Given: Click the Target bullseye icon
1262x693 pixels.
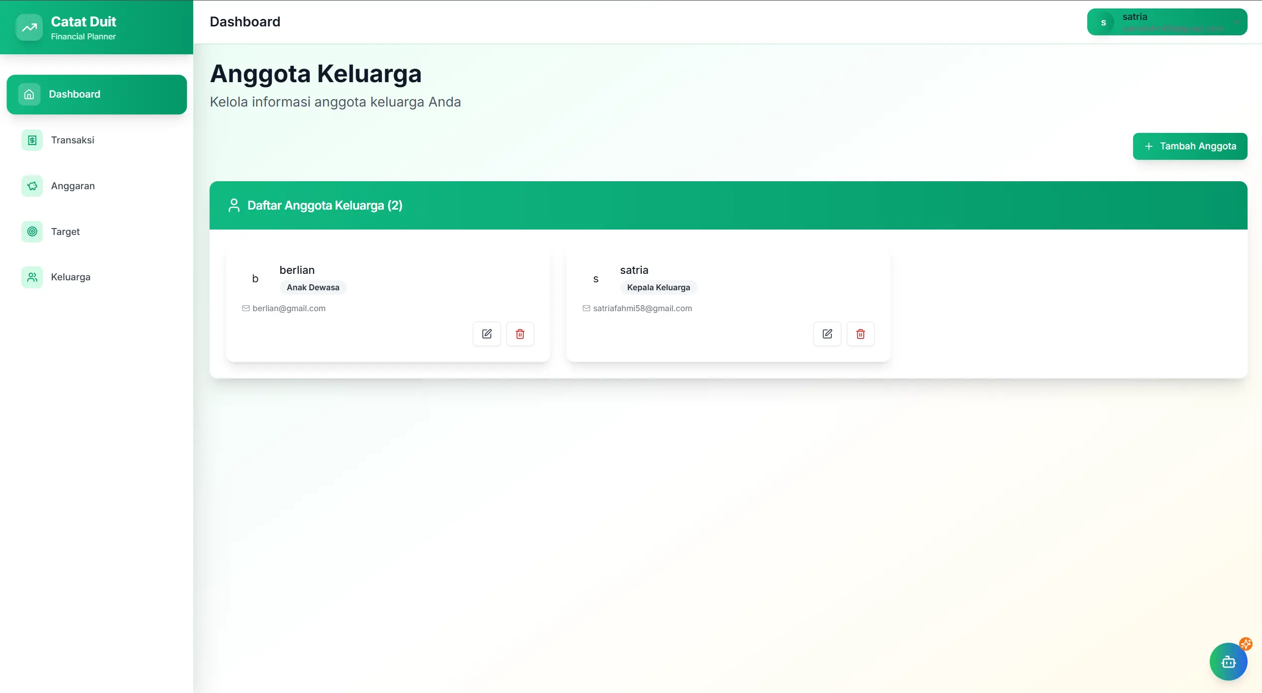Looking at the screenshot, I should coord(32,231).
